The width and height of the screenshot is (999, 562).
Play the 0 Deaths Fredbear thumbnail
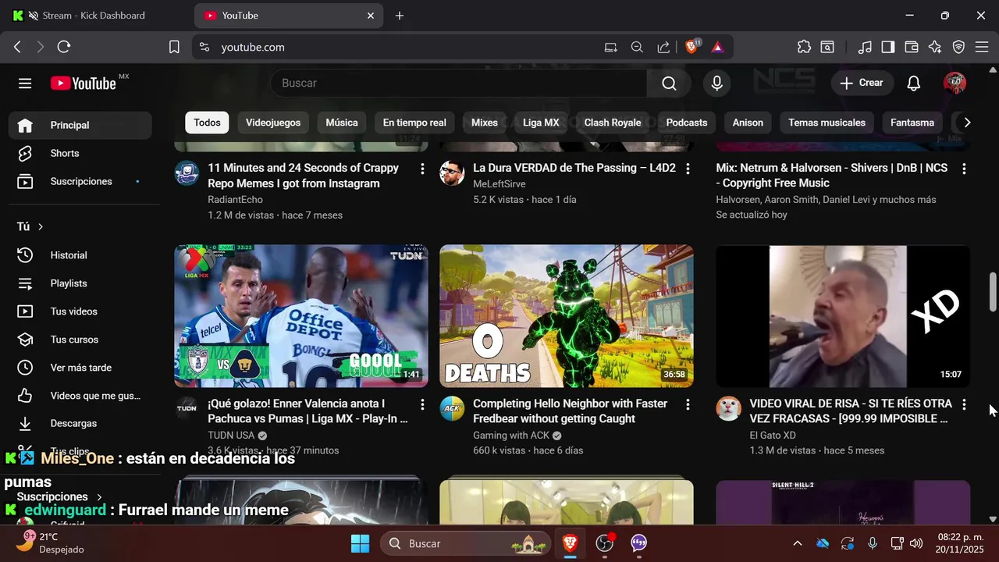567,316
